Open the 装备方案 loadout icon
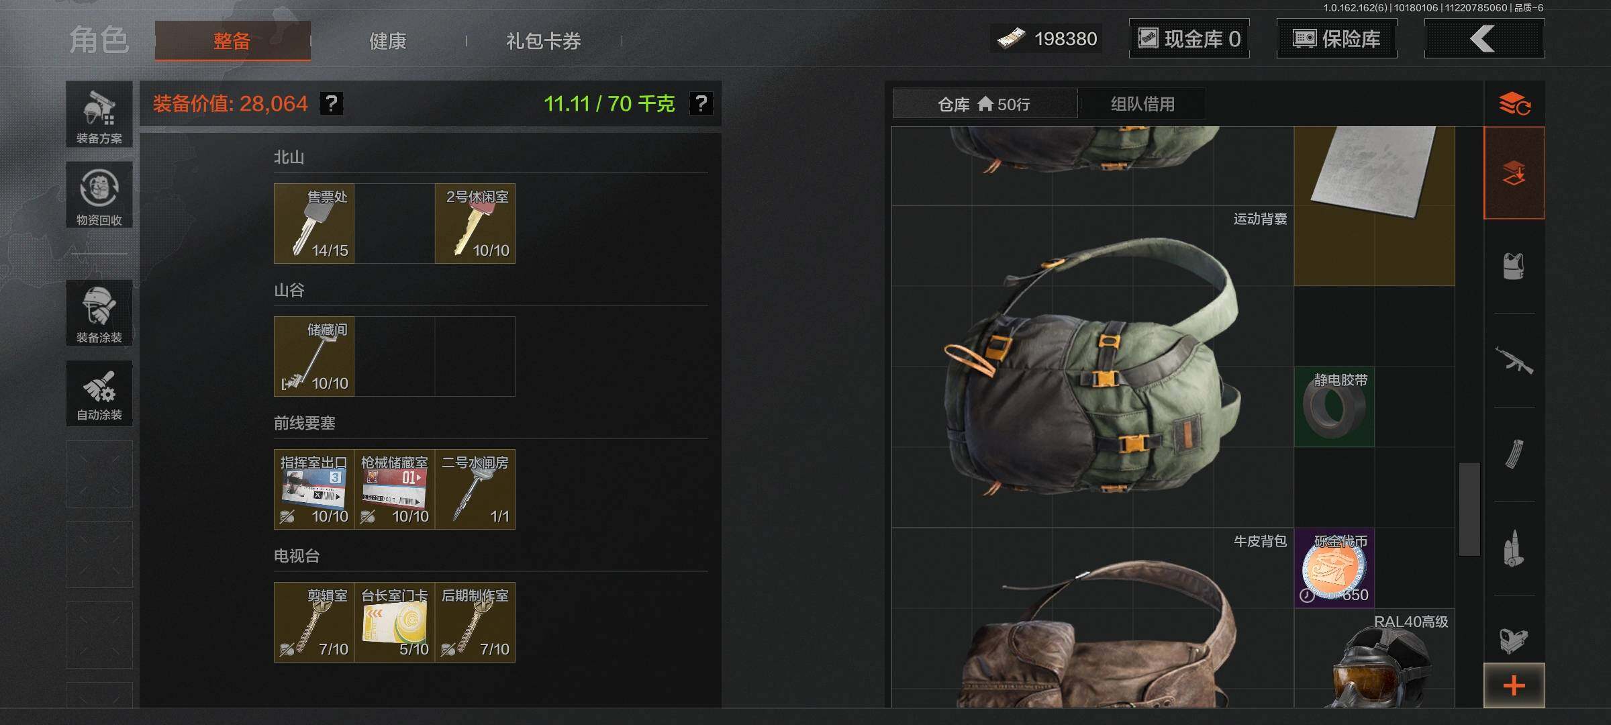This screenshot has height=725, width=1611. tap(99, 114)
